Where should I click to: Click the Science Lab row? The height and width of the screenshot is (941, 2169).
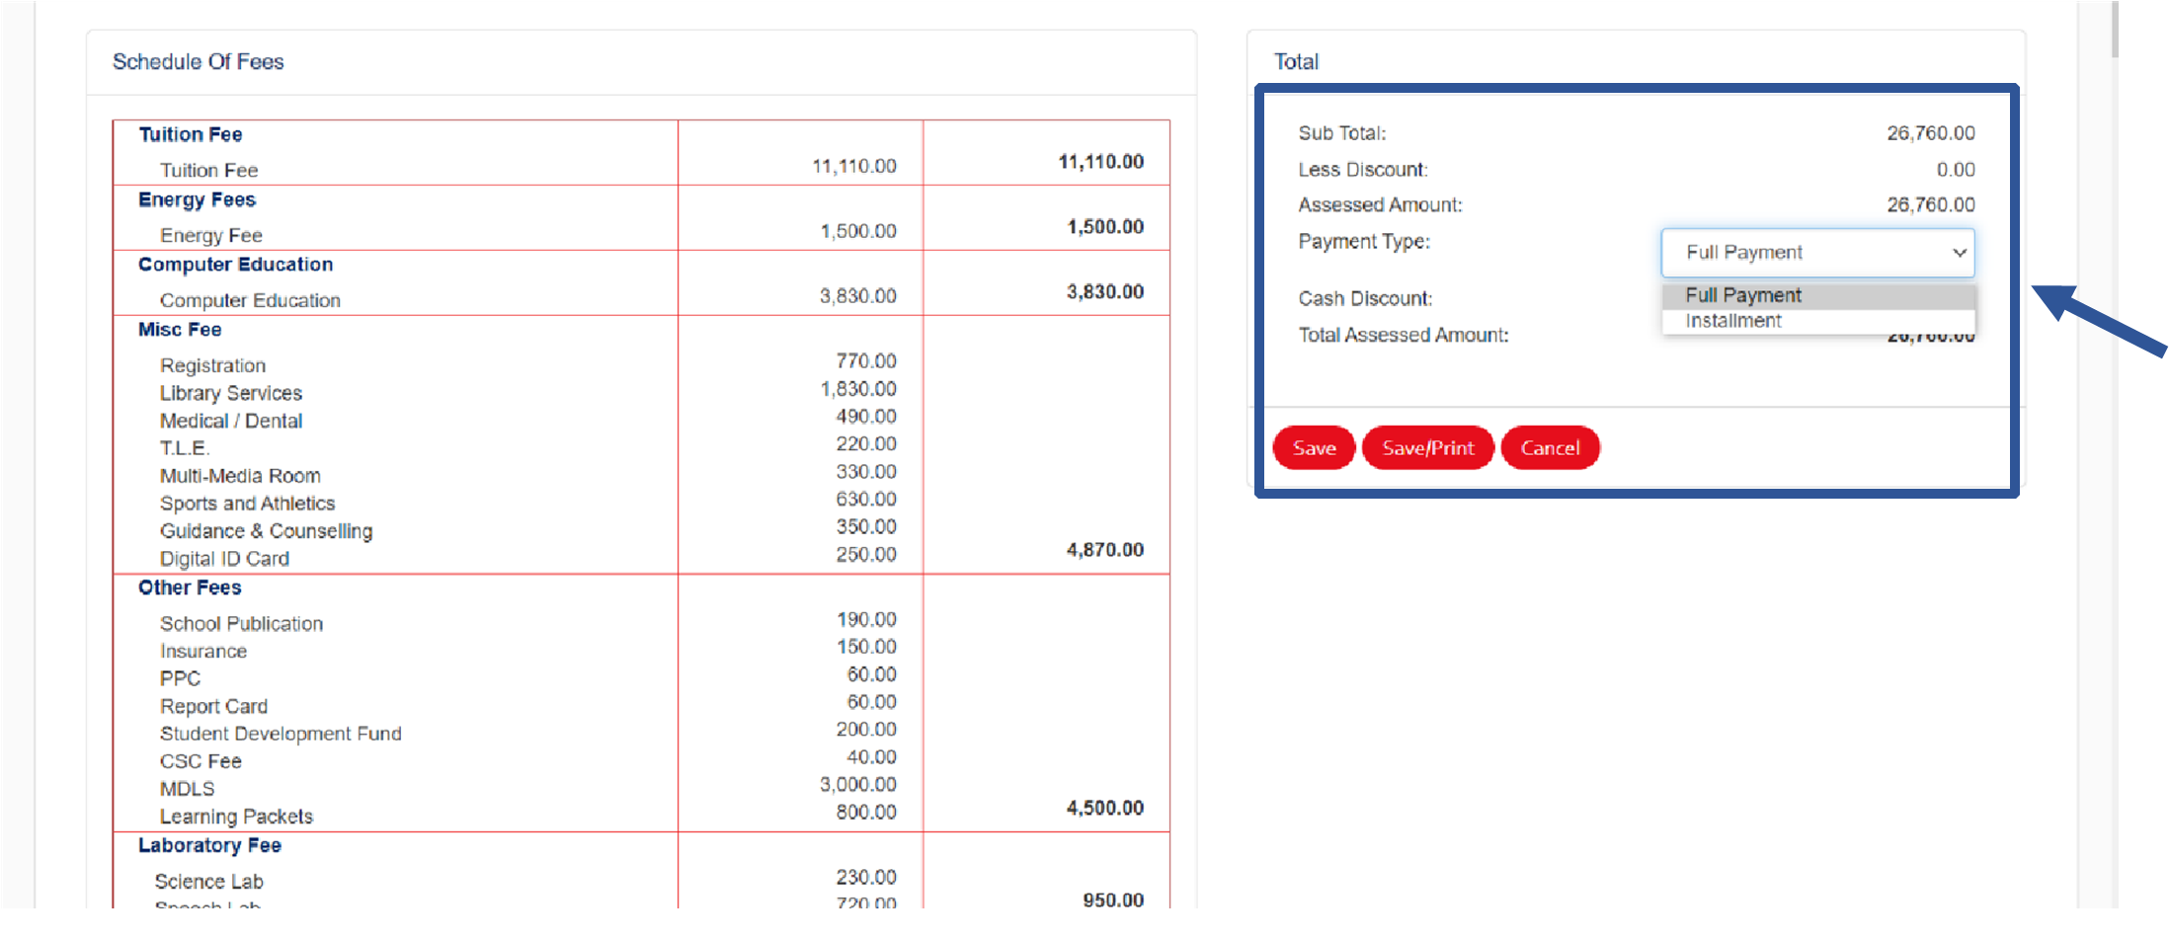208,882
